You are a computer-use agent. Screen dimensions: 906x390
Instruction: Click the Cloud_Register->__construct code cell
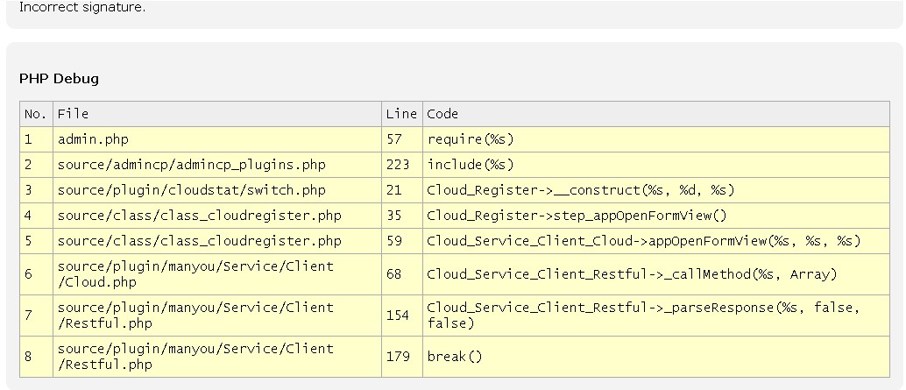pyautogui.click(x=580, y=190)
